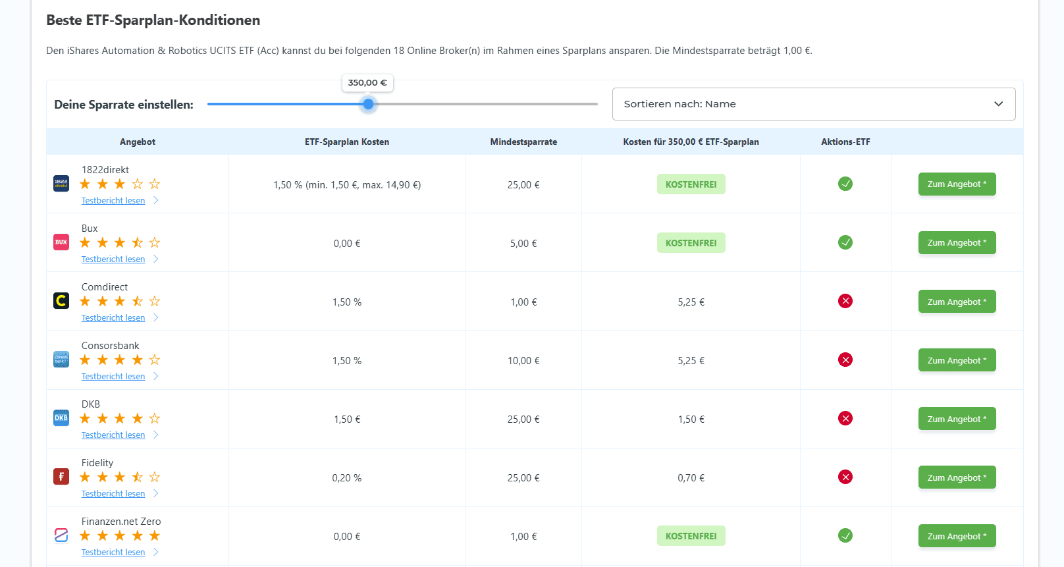Click the Comdirect broker logo

[x=61, y=301]
